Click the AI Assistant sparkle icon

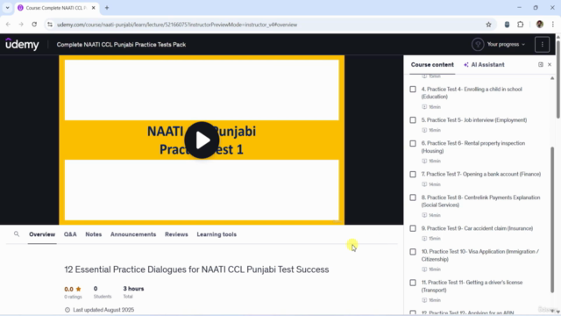pyautogui.click(x=465, y=64)
